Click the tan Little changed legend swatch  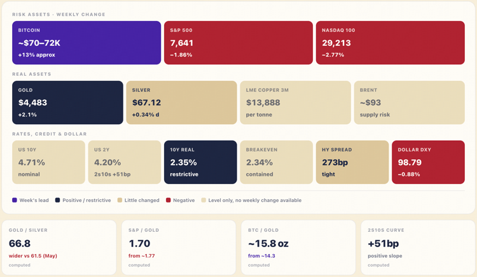pyautogui.click(x=120, y=200)
